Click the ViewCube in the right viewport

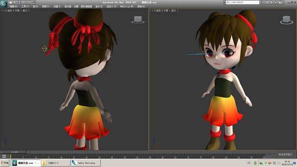coord(286,20)
